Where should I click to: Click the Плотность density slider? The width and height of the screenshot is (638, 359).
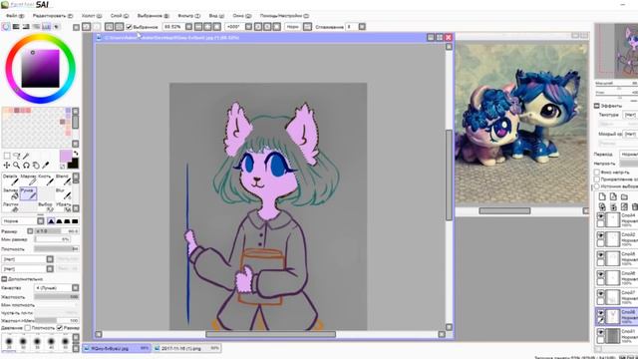click(x=57, y=248)
